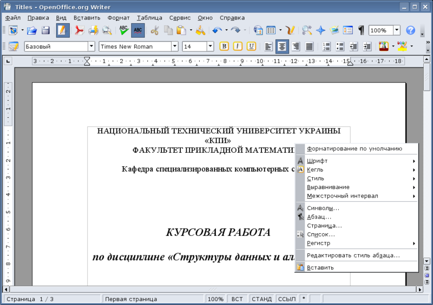Toggle Underline formatting
The width and height of the screenshot is (433, 305).
pyautogui.click(x=251, y=46)
